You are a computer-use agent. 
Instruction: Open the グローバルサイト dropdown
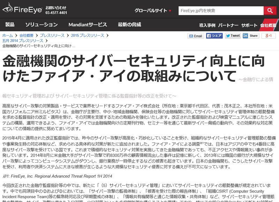pyautogui.click(x=153, y=10)
